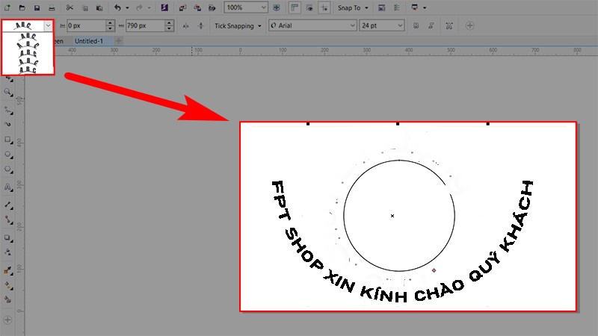Increase the distance from path value
598x336 pixels.
pos(110,23)
